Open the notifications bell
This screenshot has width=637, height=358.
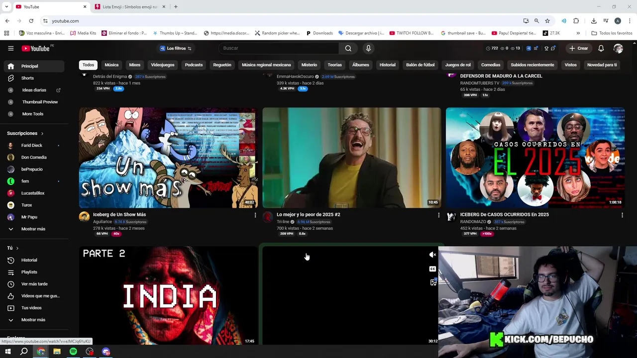tap(601, 48)
